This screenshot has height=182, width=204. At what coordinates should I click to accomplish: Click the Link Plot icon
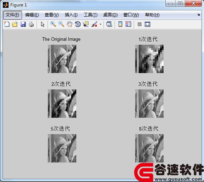coord(109,24)
